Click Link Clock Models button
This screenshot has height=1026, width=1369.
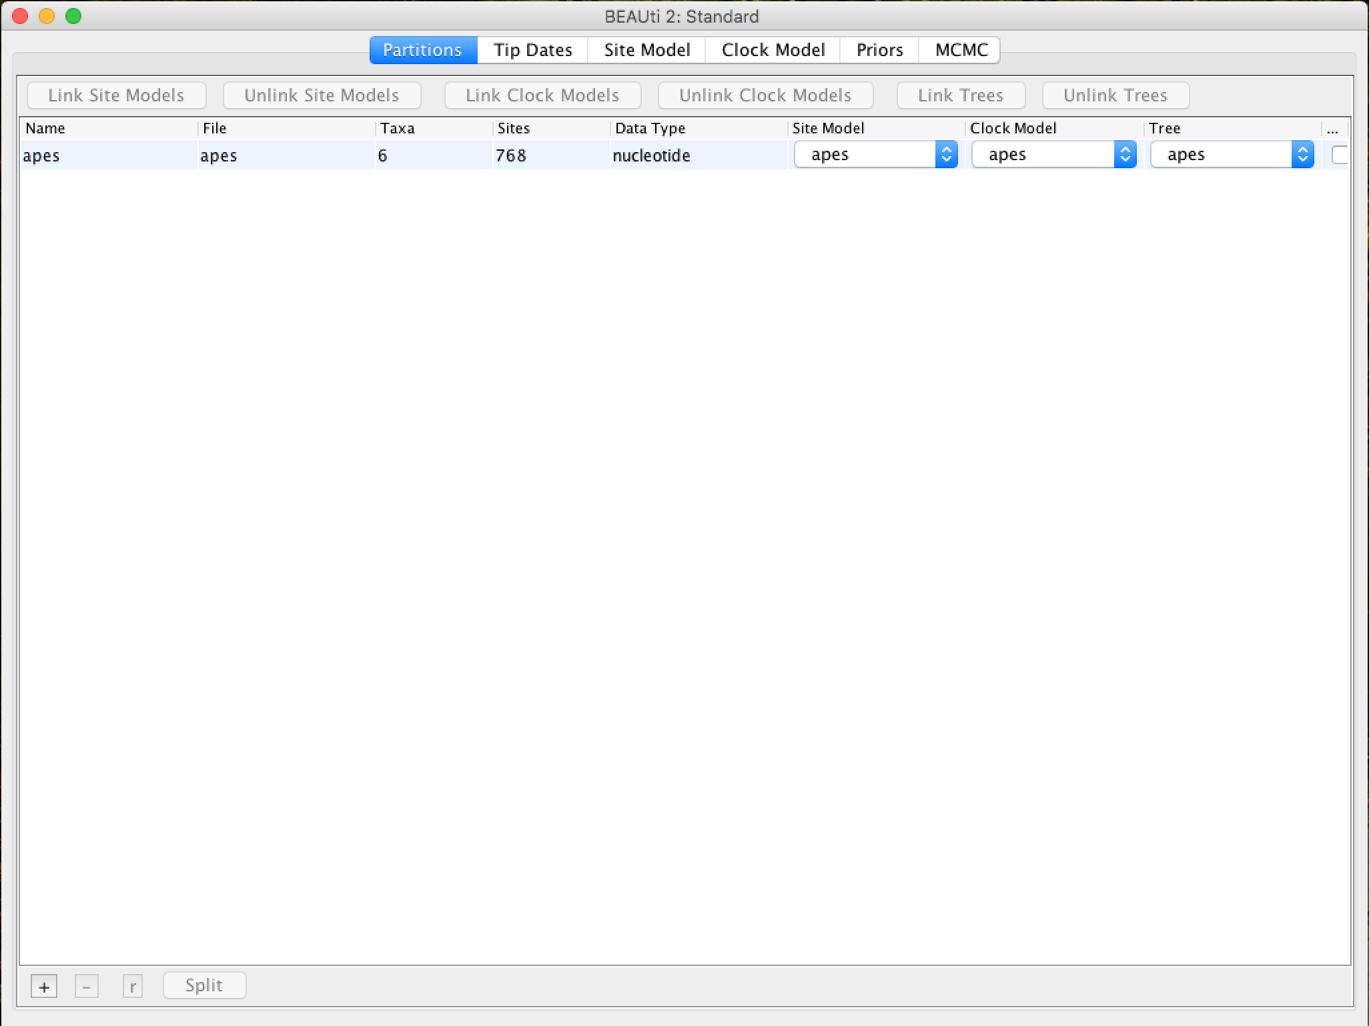tap(542, 95)
